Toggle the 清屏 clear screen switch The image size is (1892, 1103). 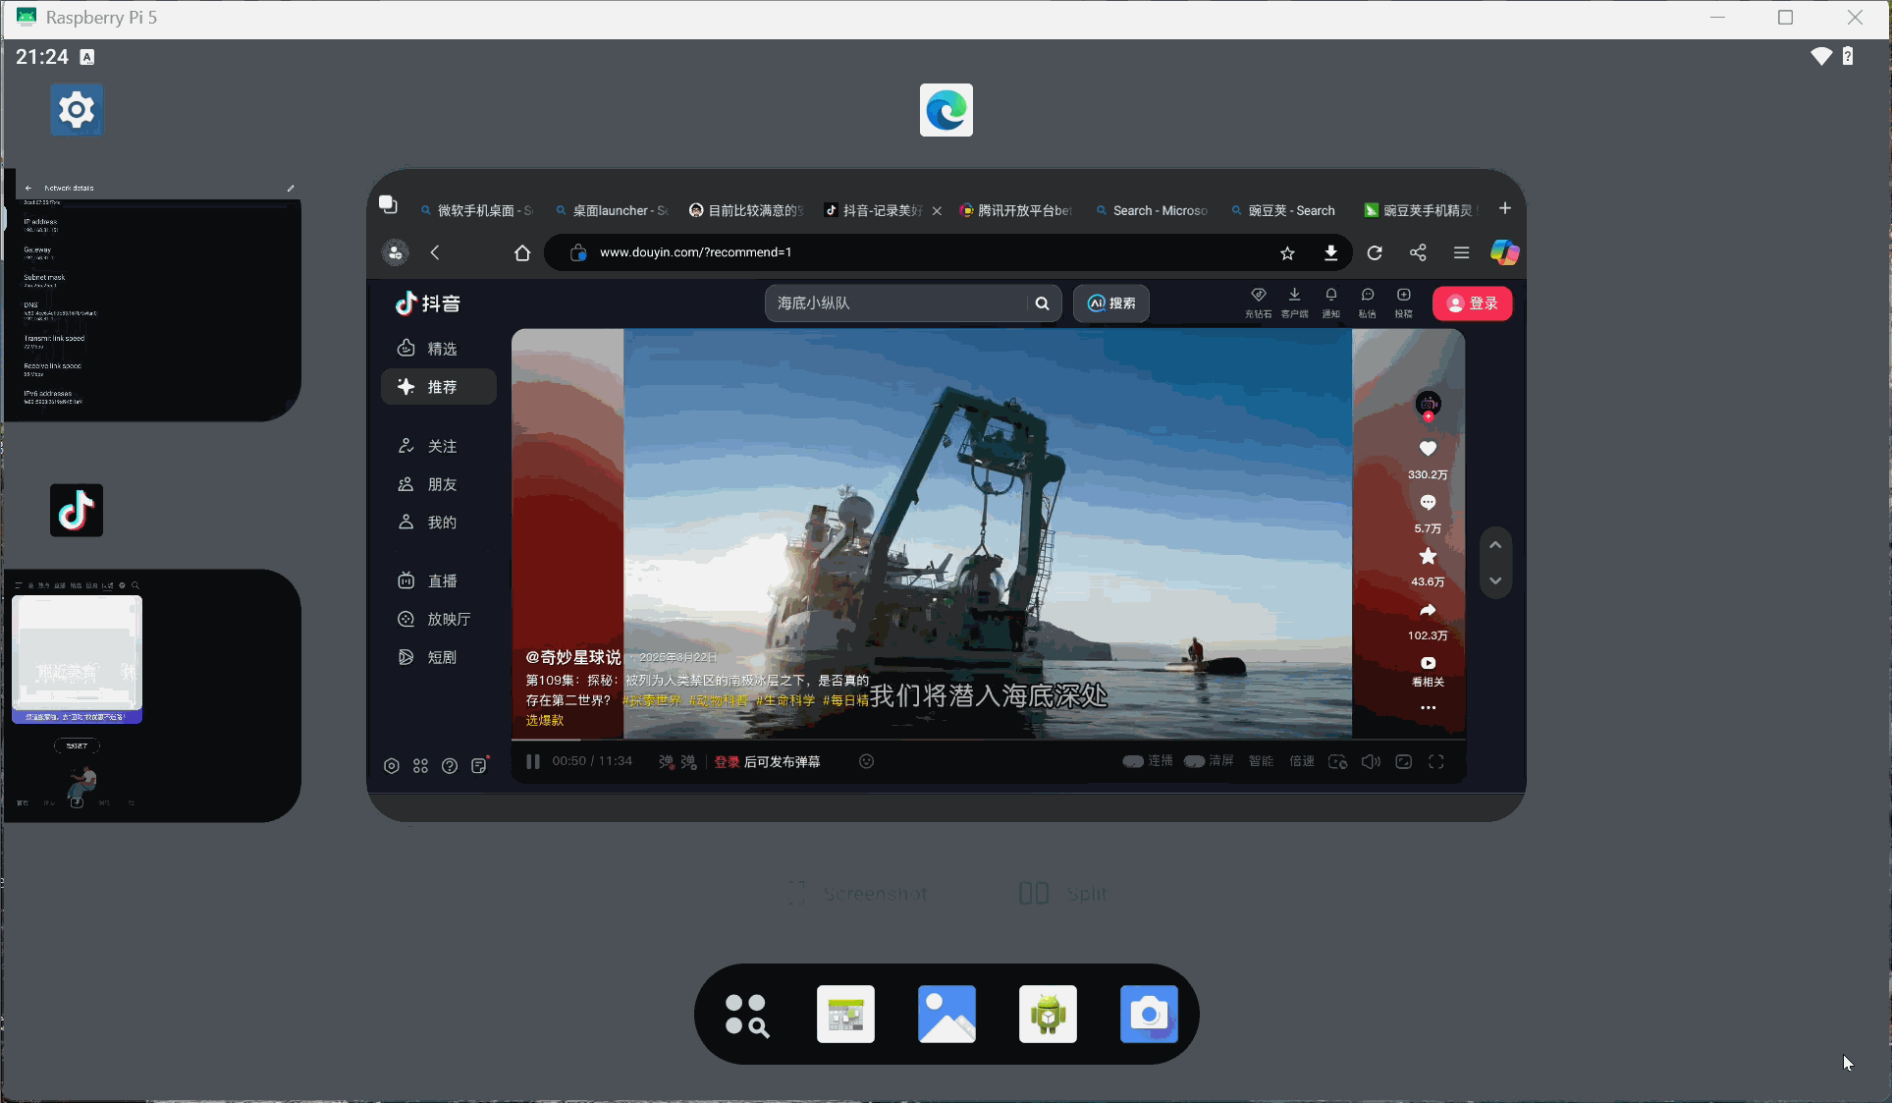click(x=1194, y=762)
